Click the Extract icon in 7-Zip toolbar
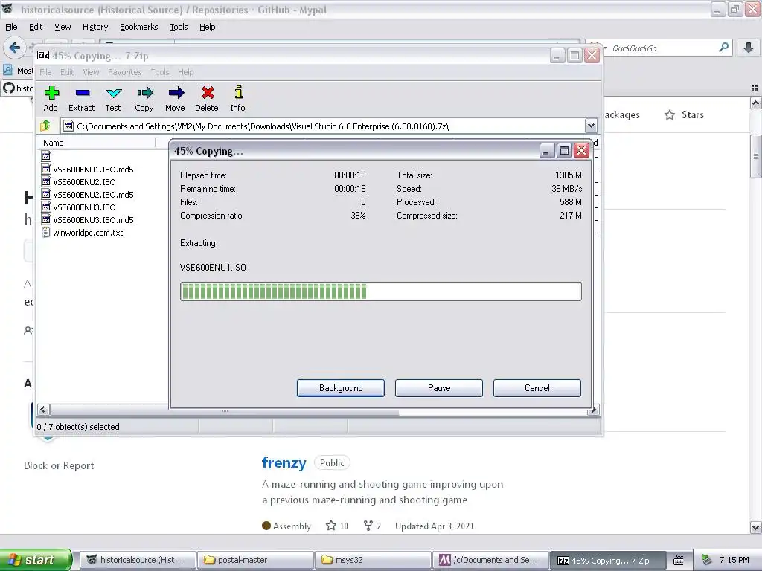Screen dimensions: 762x571 coord(82,93)
